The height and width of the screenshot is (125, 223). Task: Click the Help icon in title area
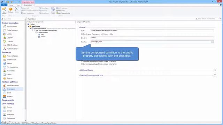tap(221, 5)
